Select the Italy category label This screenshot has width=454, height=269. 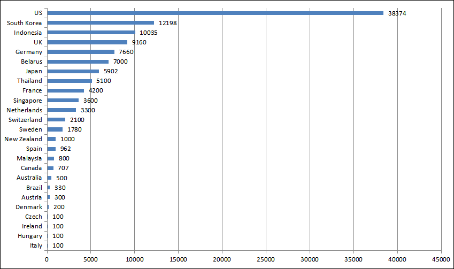[36, 245]
